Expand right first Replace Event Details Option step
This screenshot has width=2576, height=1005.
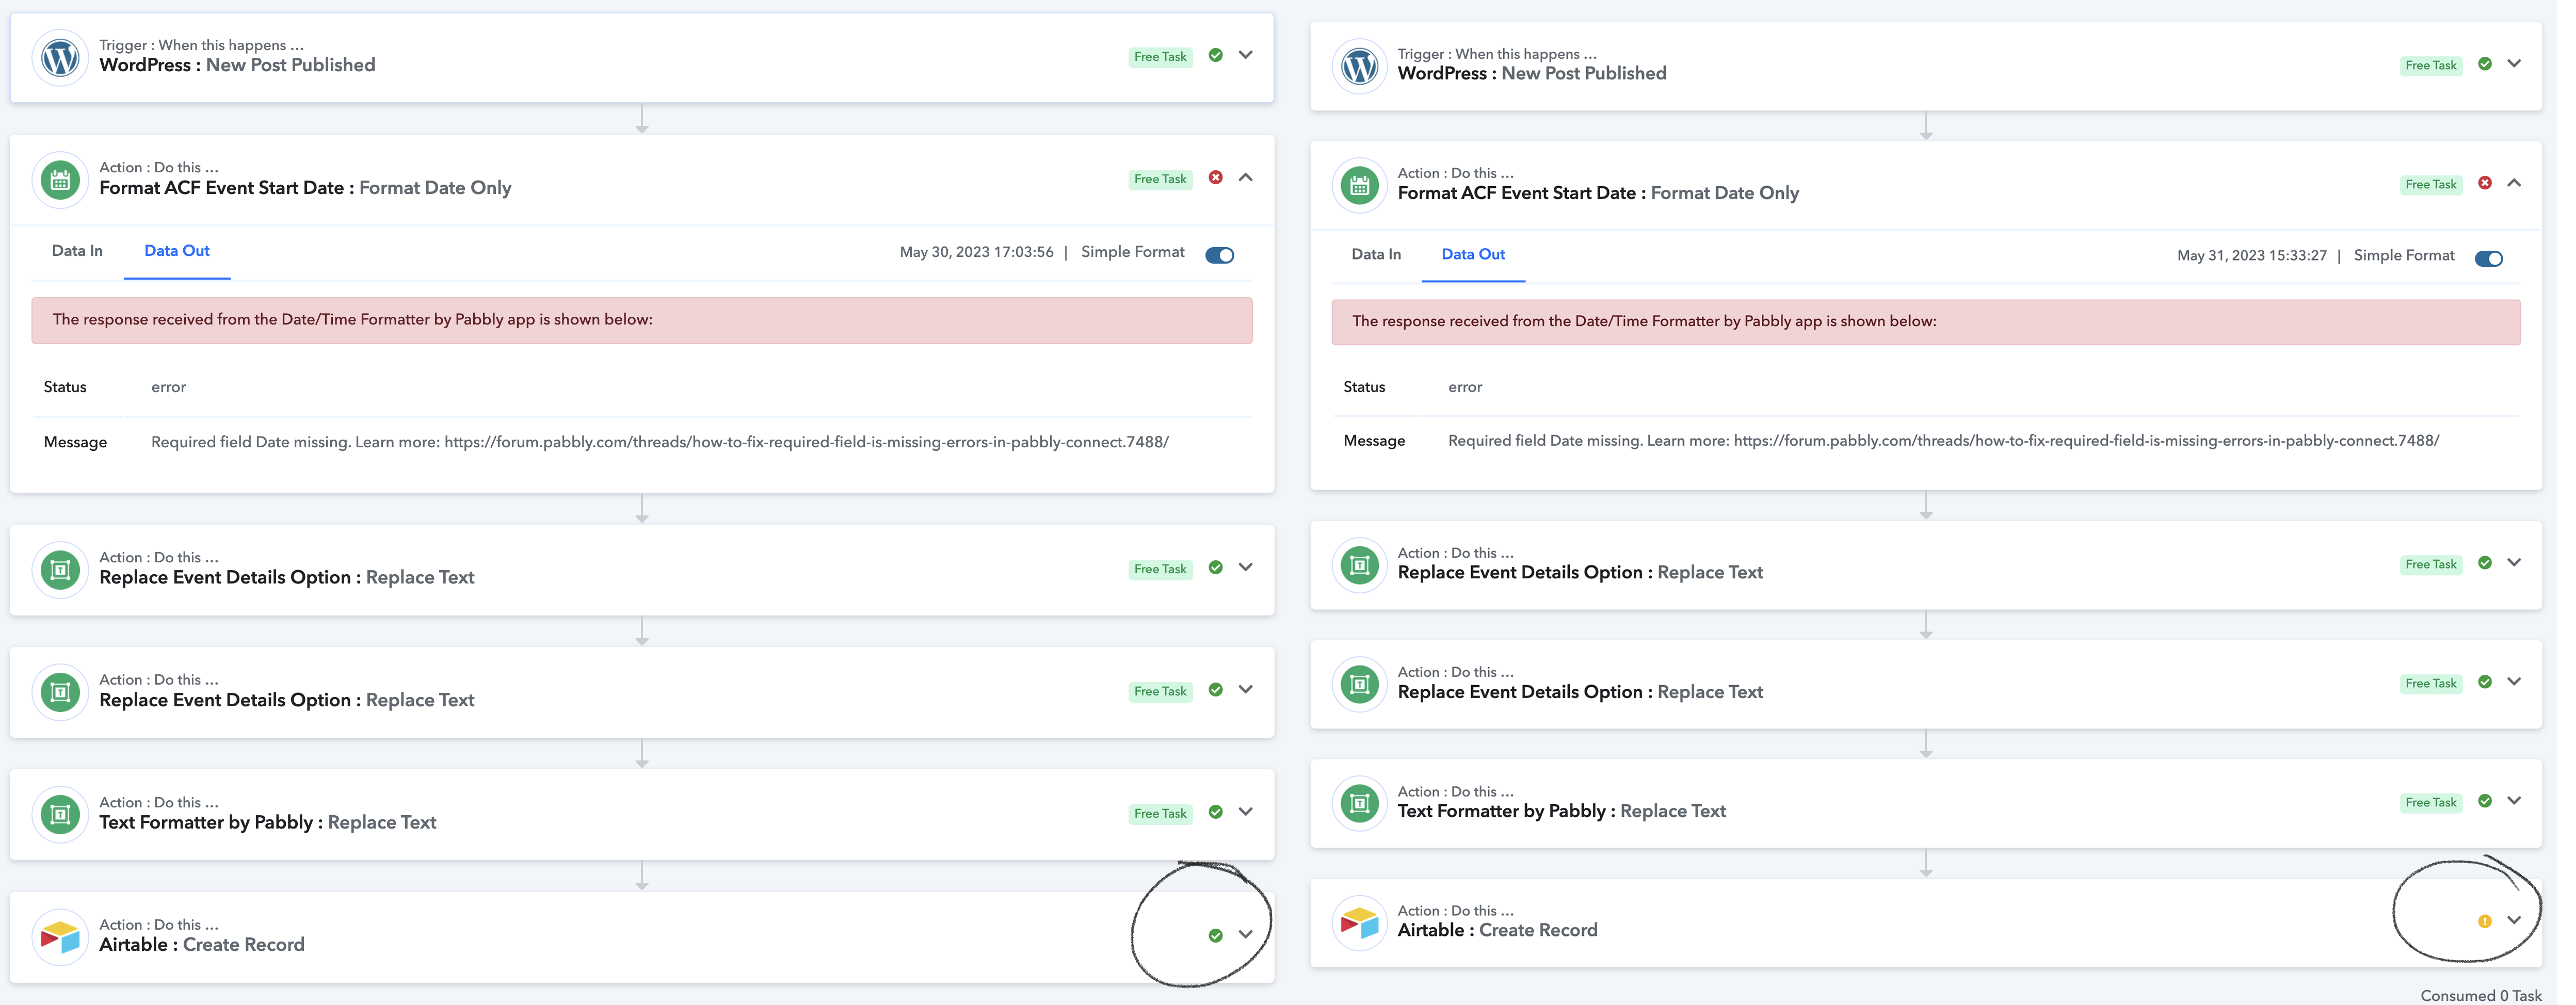2514,563
